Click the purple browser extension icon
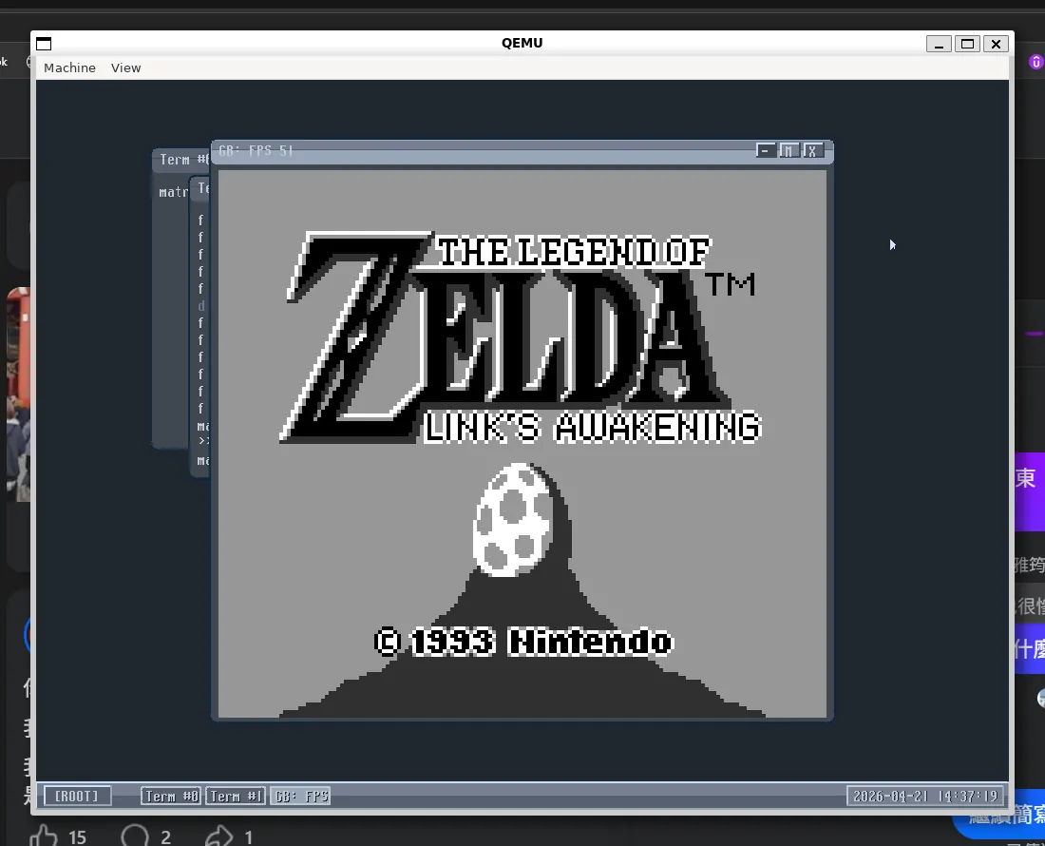This screenshot has height=846, width=1045. [1035, 62]
